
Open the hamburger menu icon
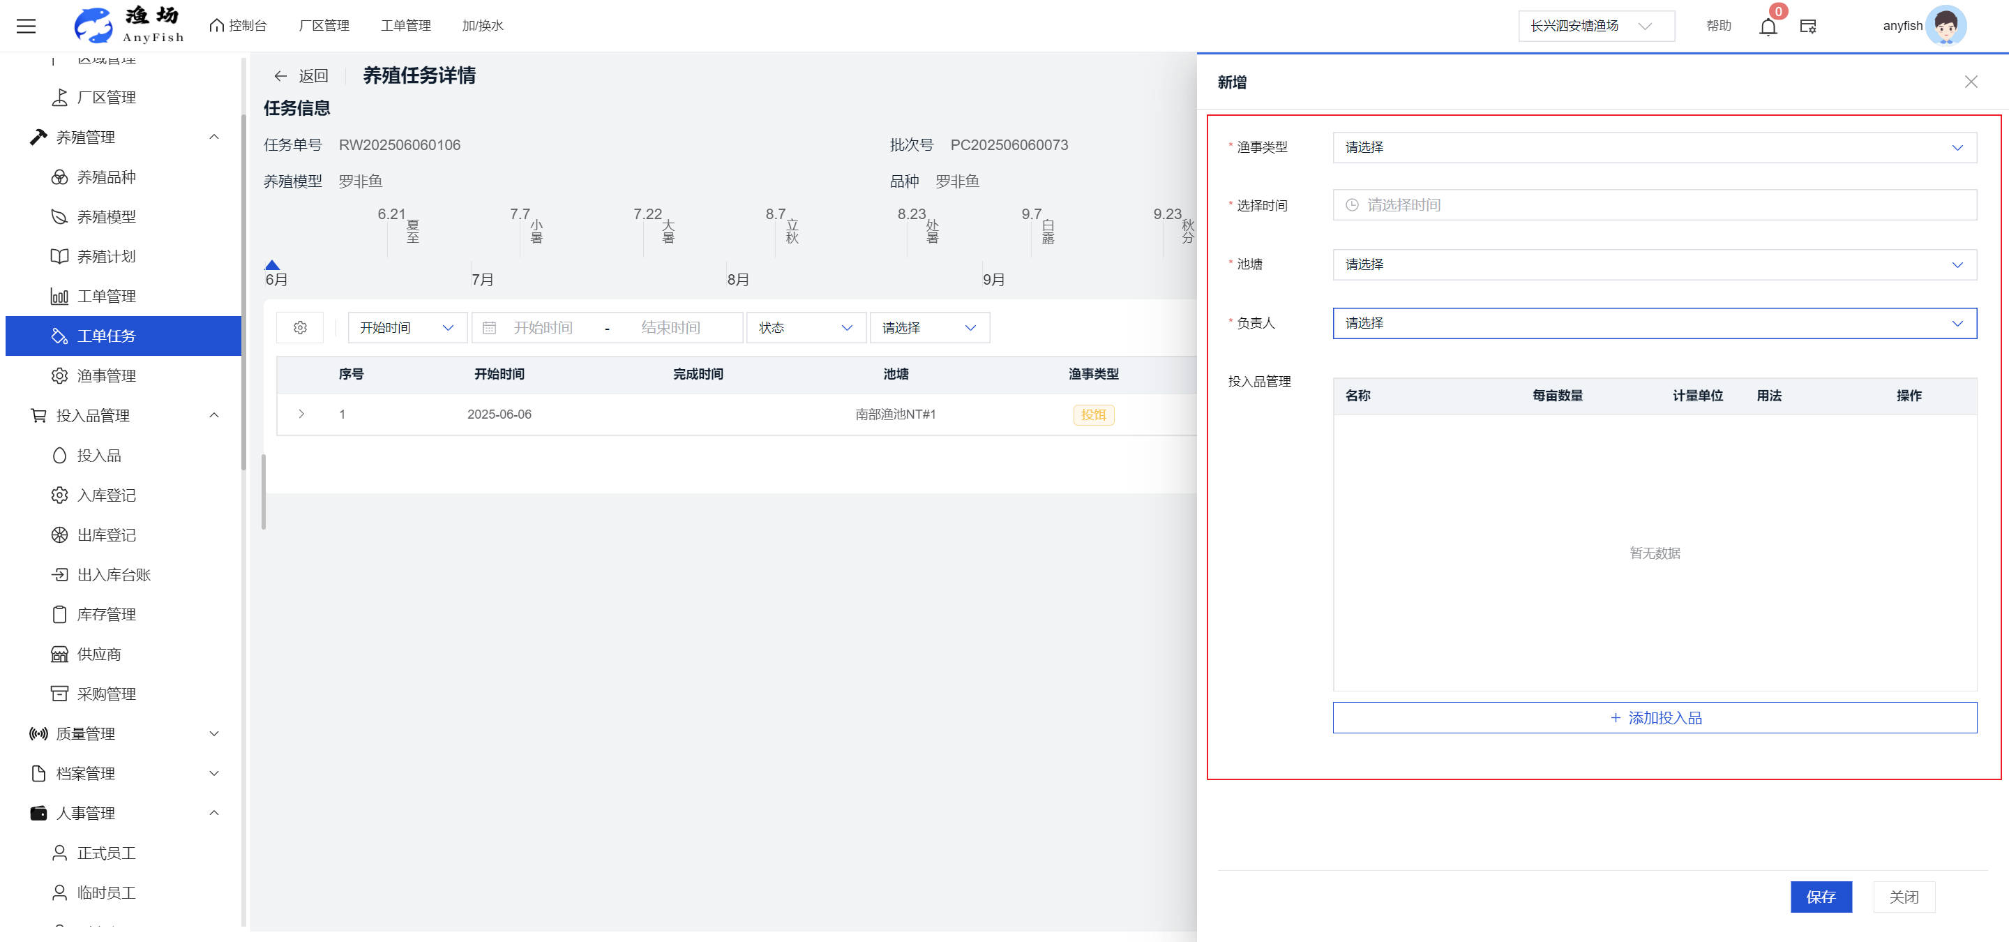[27, 27]
